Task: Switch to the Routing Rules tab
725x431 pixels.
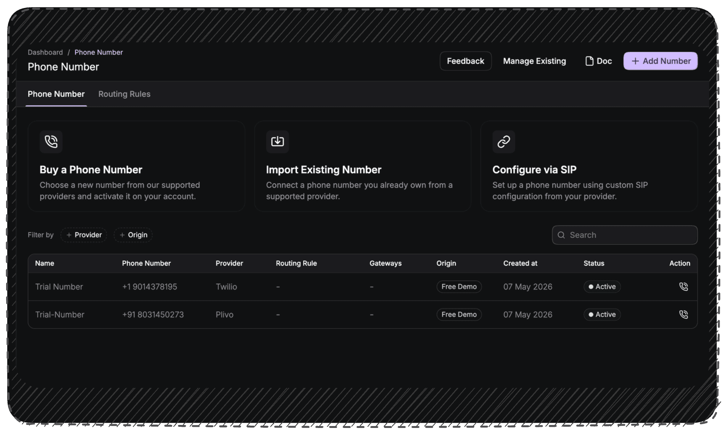Action: point(124,94)
